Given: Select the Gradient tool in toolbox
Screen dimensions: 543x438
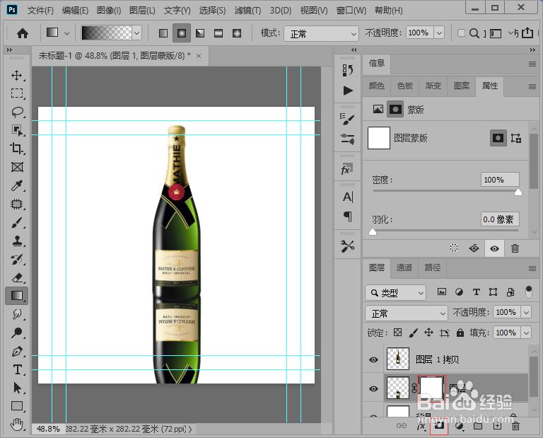Looking at the screenshot, I should [x=17, y=296].
